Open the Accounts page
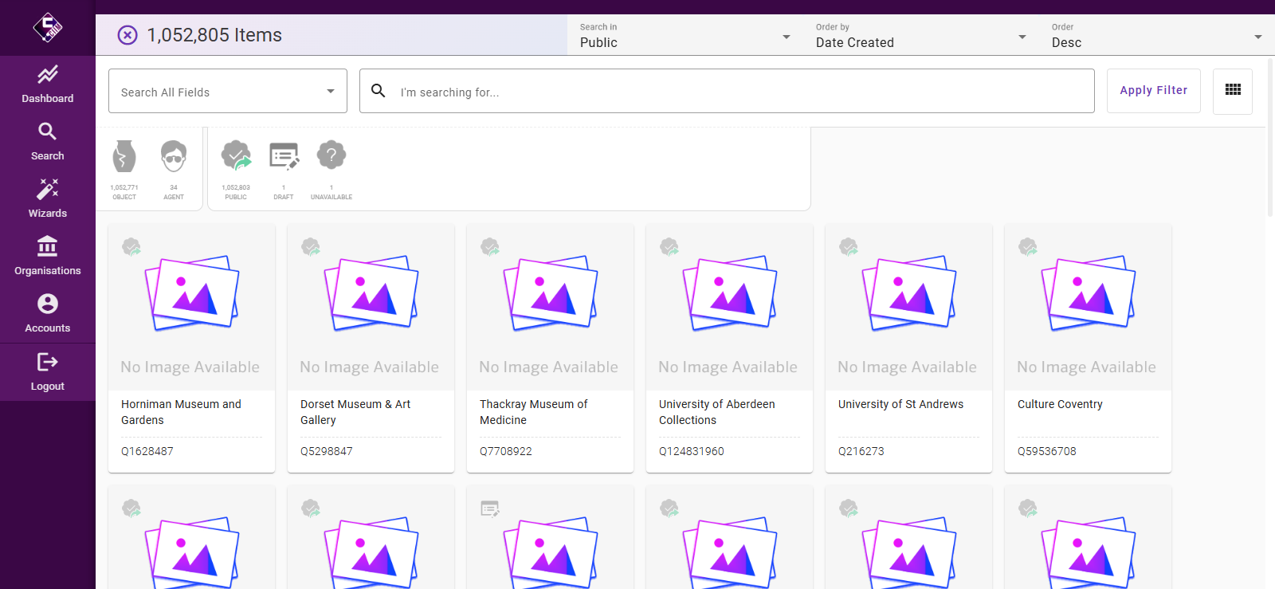 48,314
